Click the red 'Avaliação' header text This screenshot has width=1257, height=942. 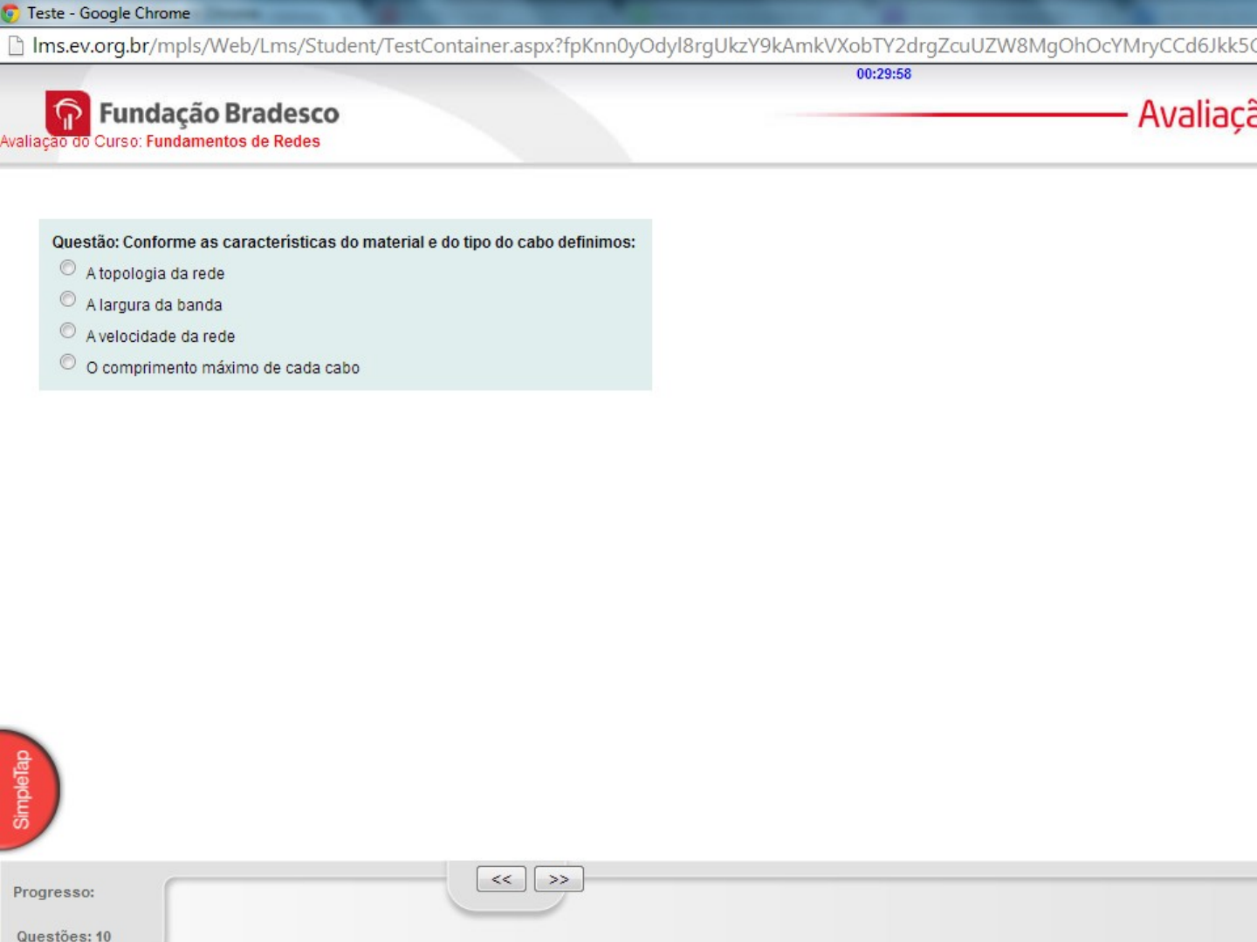coord(1196,115)
